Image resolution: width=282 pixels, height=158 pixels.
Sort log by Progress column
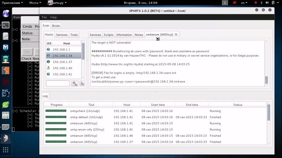[x=56, y=105]
